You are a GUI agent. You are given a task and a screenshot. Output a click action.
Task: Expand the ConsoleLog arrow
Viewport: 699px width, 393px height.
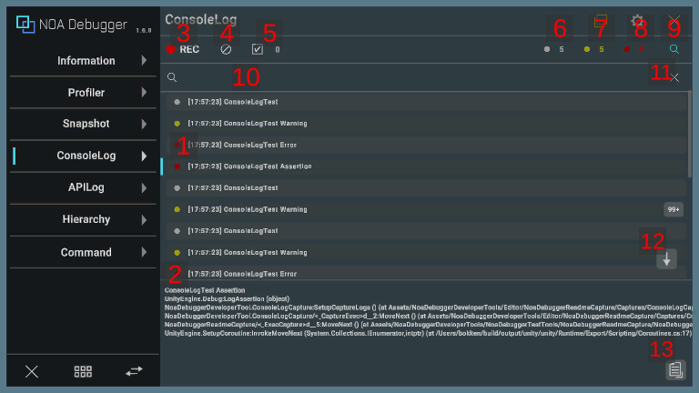click(144, 156)
